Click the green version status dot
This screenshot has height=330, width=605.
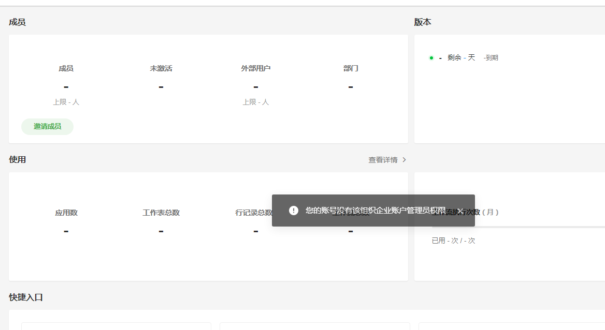pos(431,58)
